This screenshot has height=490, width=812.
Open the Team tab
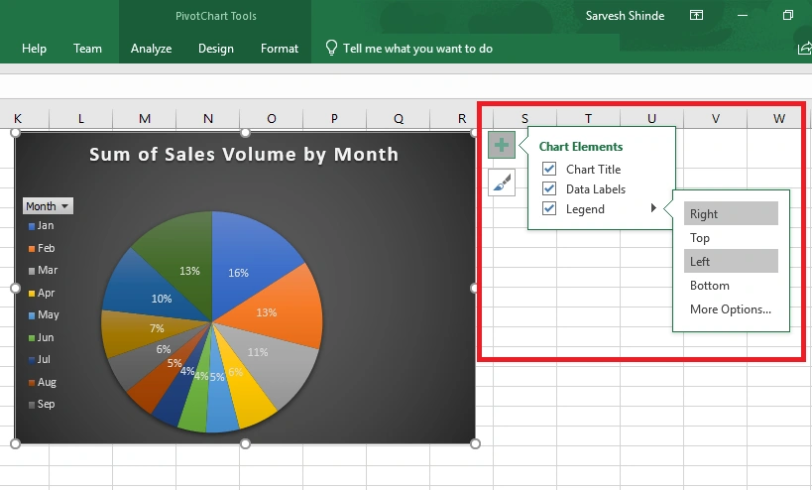[x=87, y=49]
